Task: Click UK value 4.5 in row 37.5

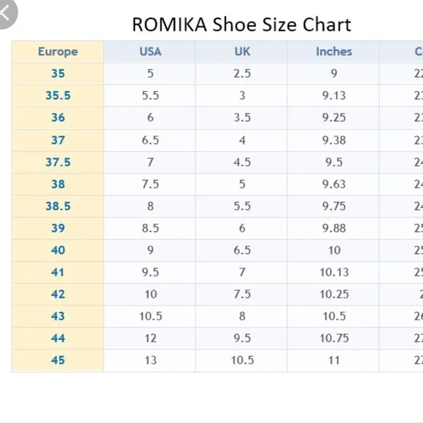Action: 242,162
